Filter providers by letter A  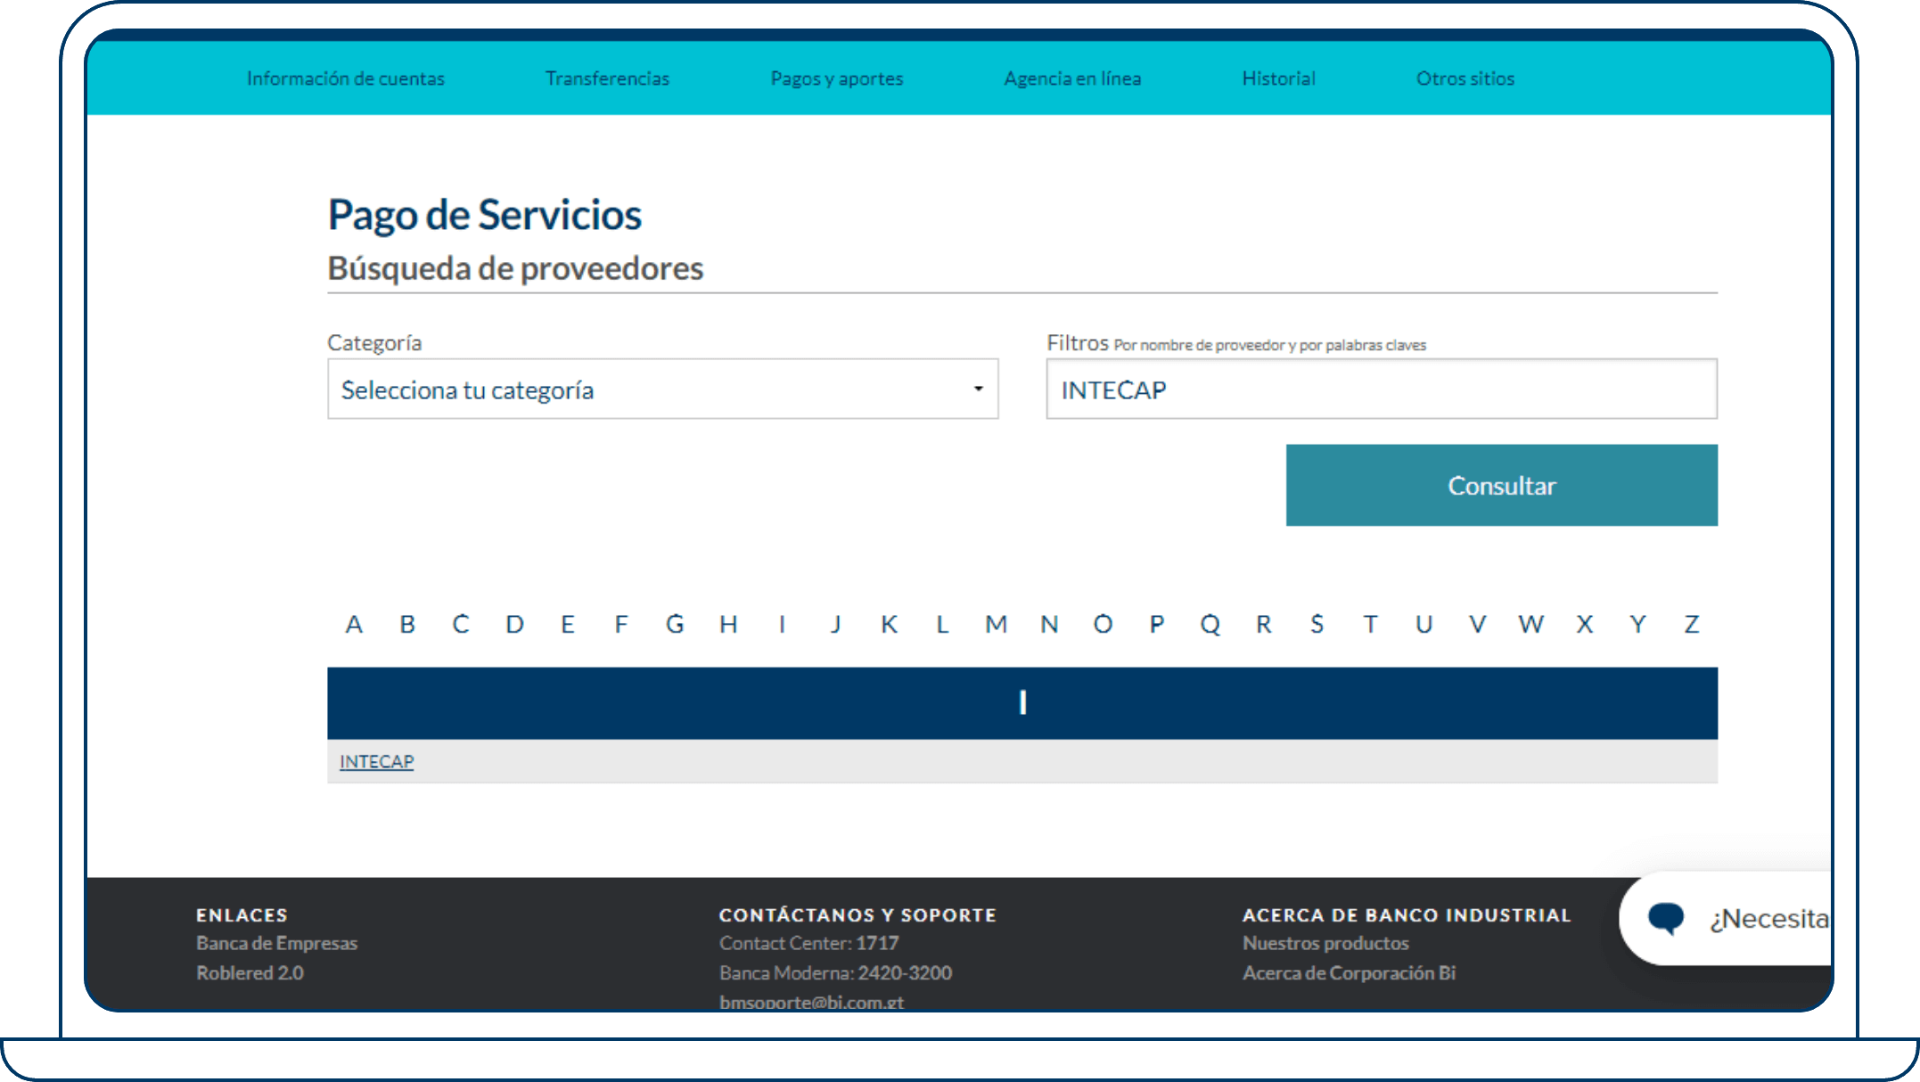click(354, 624)
